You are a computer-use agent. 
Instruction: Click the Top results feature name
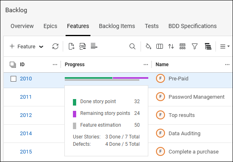182,115
